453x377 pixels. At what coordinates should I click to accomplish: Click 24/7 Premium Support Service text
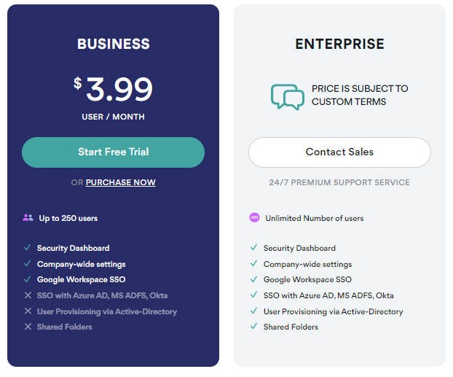pos(339,182)
